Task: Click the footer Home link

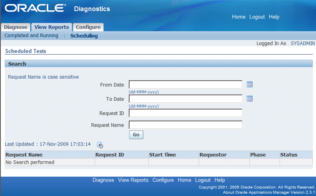Action: click(x=185, y=180)
